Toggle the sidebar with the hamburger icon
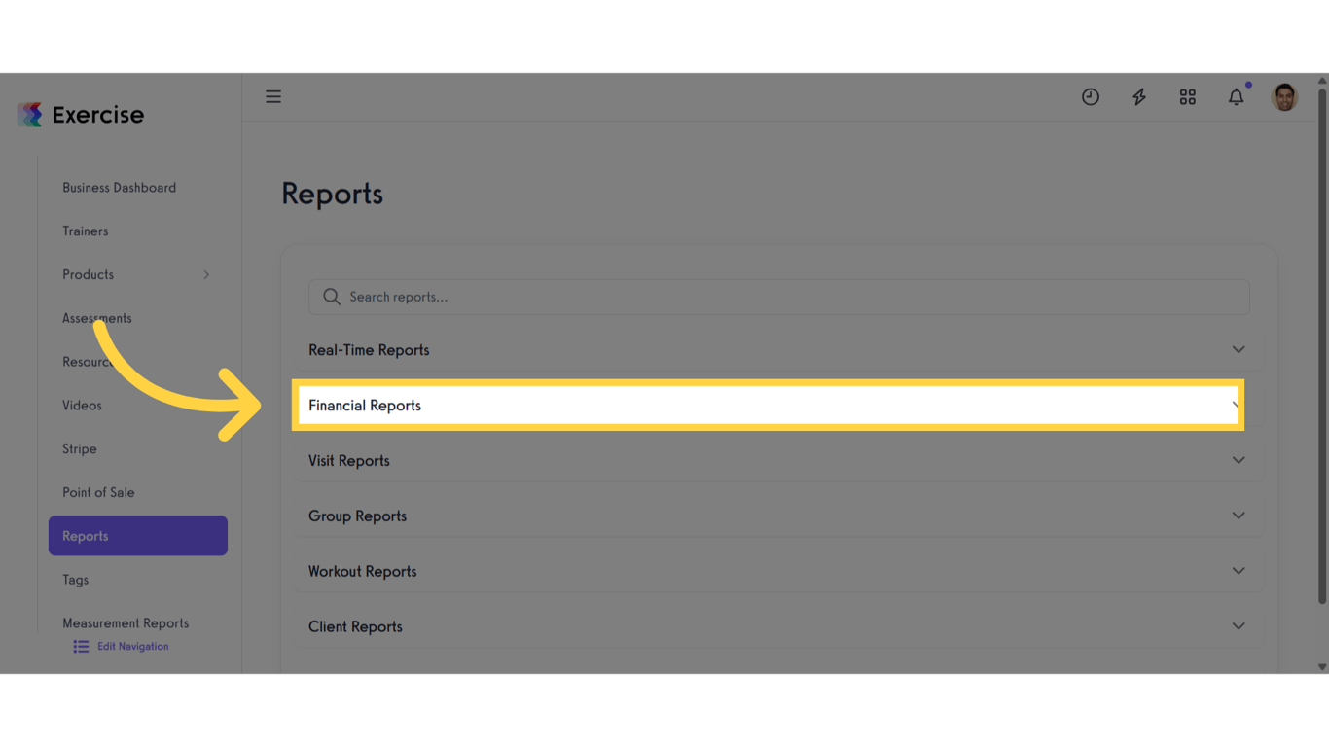Screen dimensions: 1329x747 [x=273, y=96]
